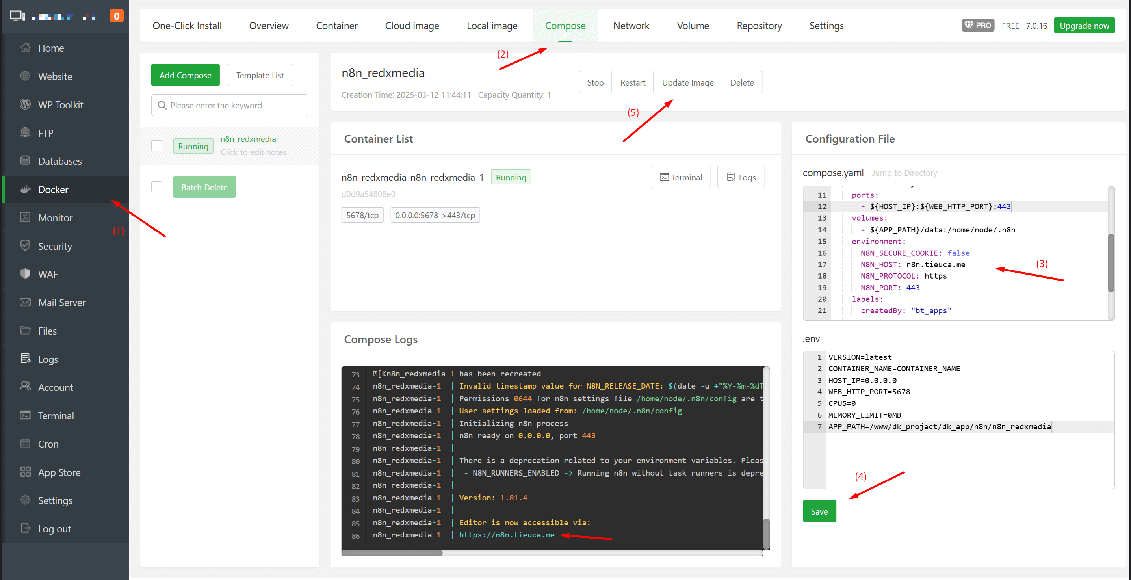Open the Files folder icon
Image resolution: width=1131 pixels, height=580 pixels.
[26, 331]
